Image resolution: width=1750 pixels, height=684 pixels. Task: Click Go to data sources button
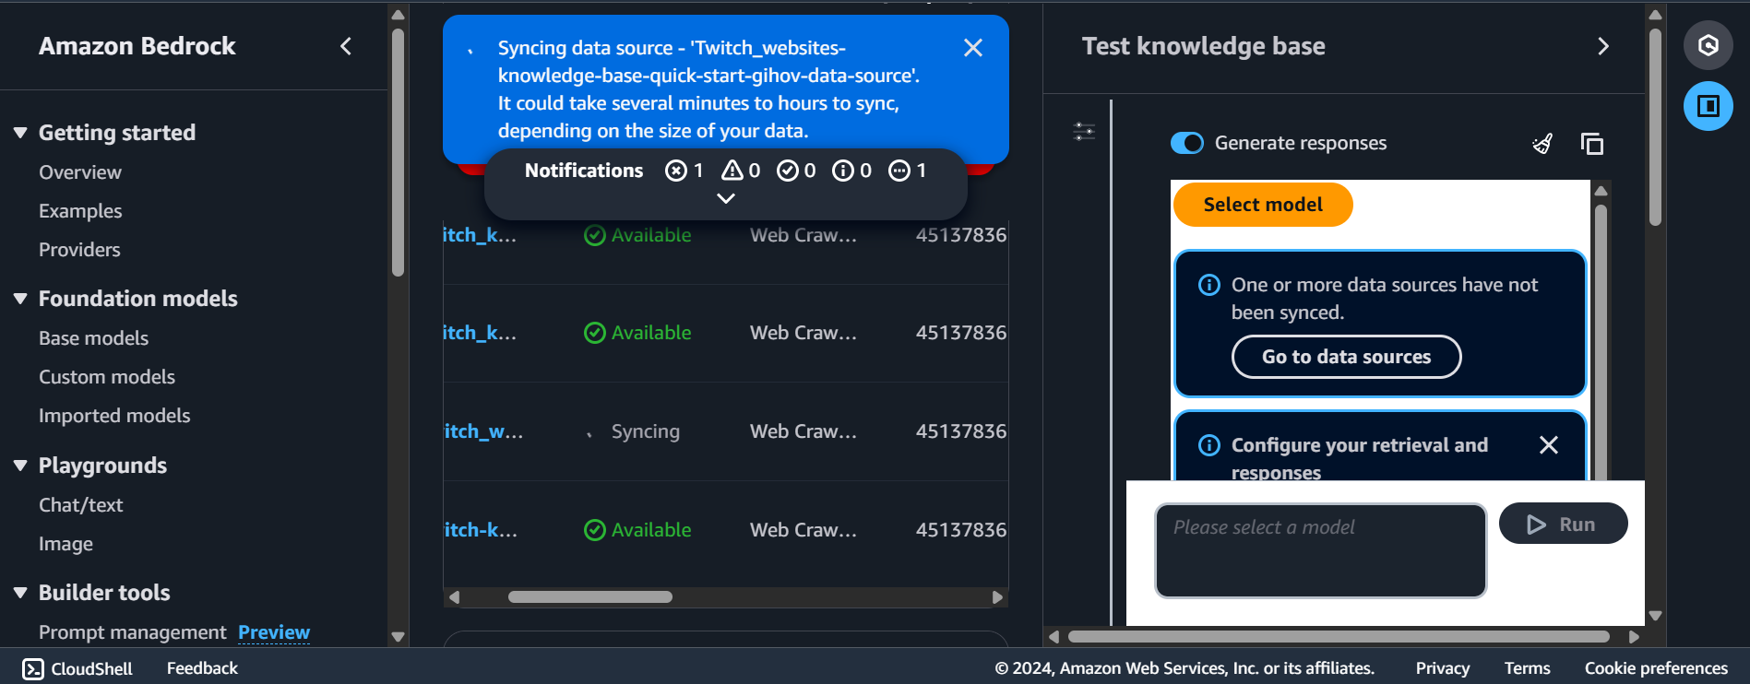(x=1347, y=357)
